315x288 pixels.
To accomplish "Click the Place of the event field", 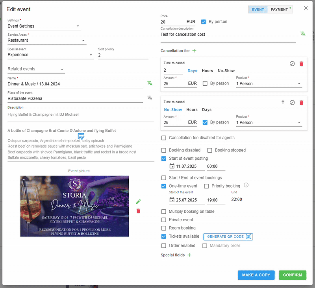I will tap(75, 98).
